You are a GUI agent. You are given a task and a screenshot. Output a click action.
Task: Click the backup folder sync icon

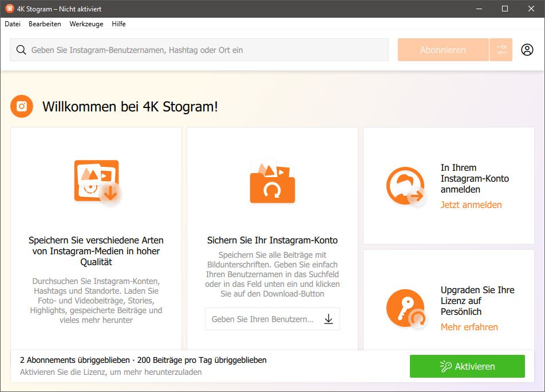272,182
